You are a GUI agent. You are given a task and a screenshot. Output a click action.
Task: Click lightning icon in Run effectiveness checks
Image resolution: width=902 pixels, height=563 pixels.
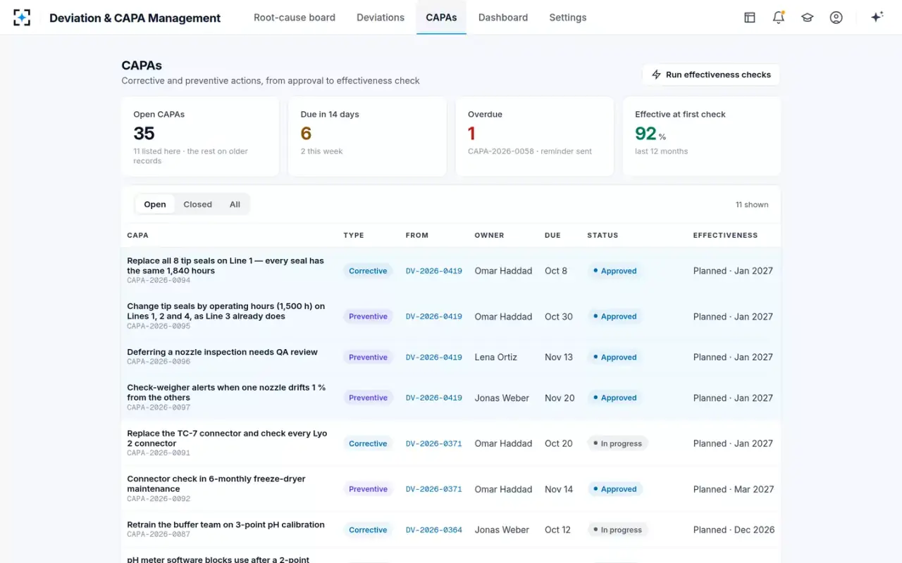(656, 75)
